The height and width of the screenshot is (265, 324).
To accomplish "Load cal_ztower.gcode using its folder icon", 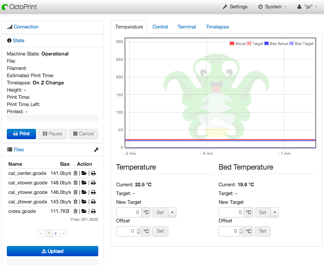I will (84, 202).
